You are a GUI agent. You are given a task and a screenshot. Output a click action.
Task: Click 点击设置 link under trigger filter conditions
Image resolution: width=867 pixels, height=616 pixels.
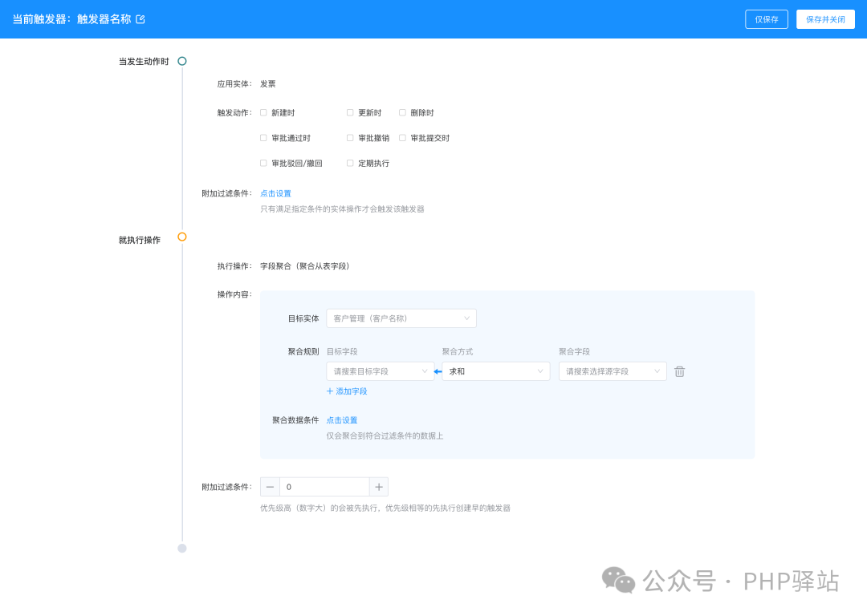click(x=275, y=193)
